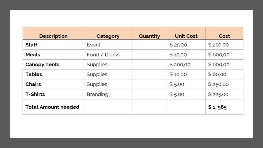The height and width of the screenshot is (148, 263).
Task: Select the Description column header
Action: point(53,33)
